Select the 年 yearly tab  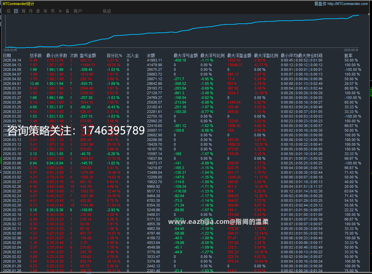point(45,11)
